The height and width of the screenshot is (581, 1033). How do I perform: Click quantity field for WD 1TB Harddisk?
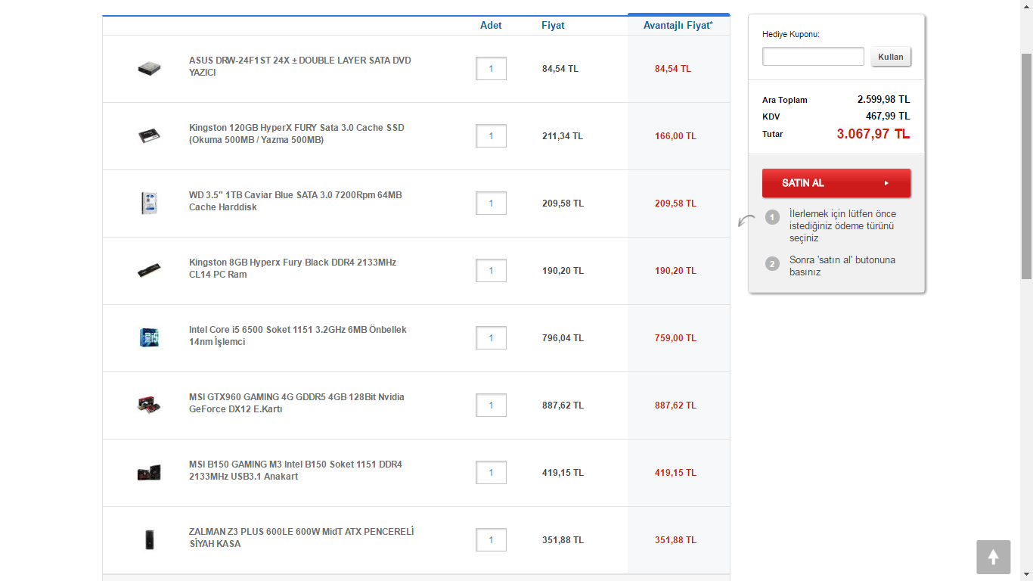(x=491, y=204)
